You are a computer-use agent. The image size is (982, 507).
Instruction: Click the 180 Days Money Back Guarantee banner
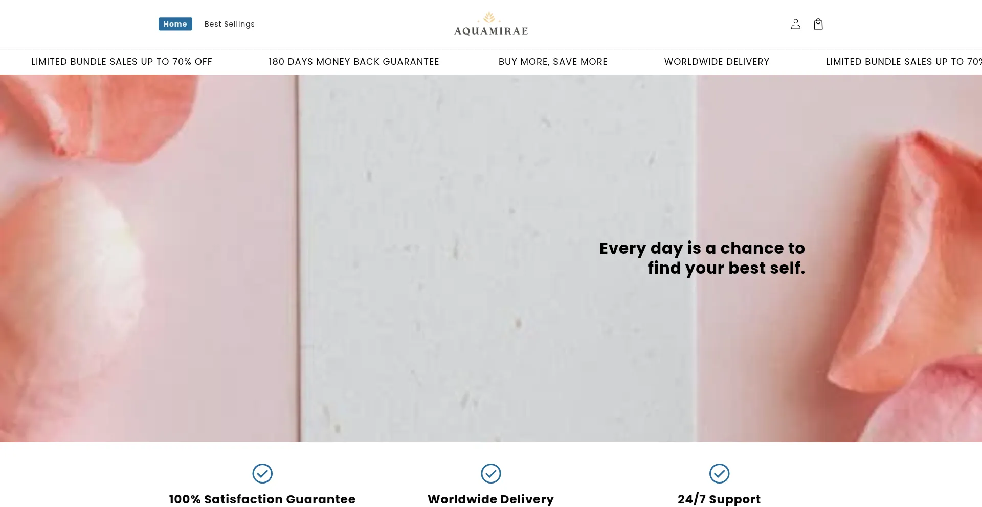(x=354, y=62)
